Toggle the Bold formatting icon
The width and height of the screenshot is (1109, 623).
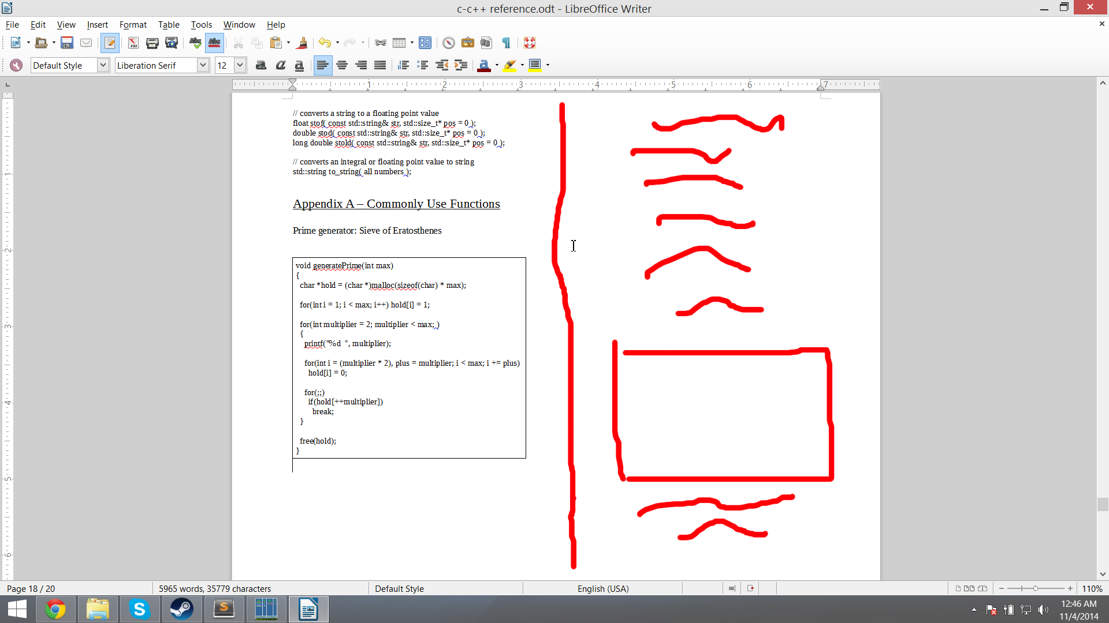pos(261,65)
